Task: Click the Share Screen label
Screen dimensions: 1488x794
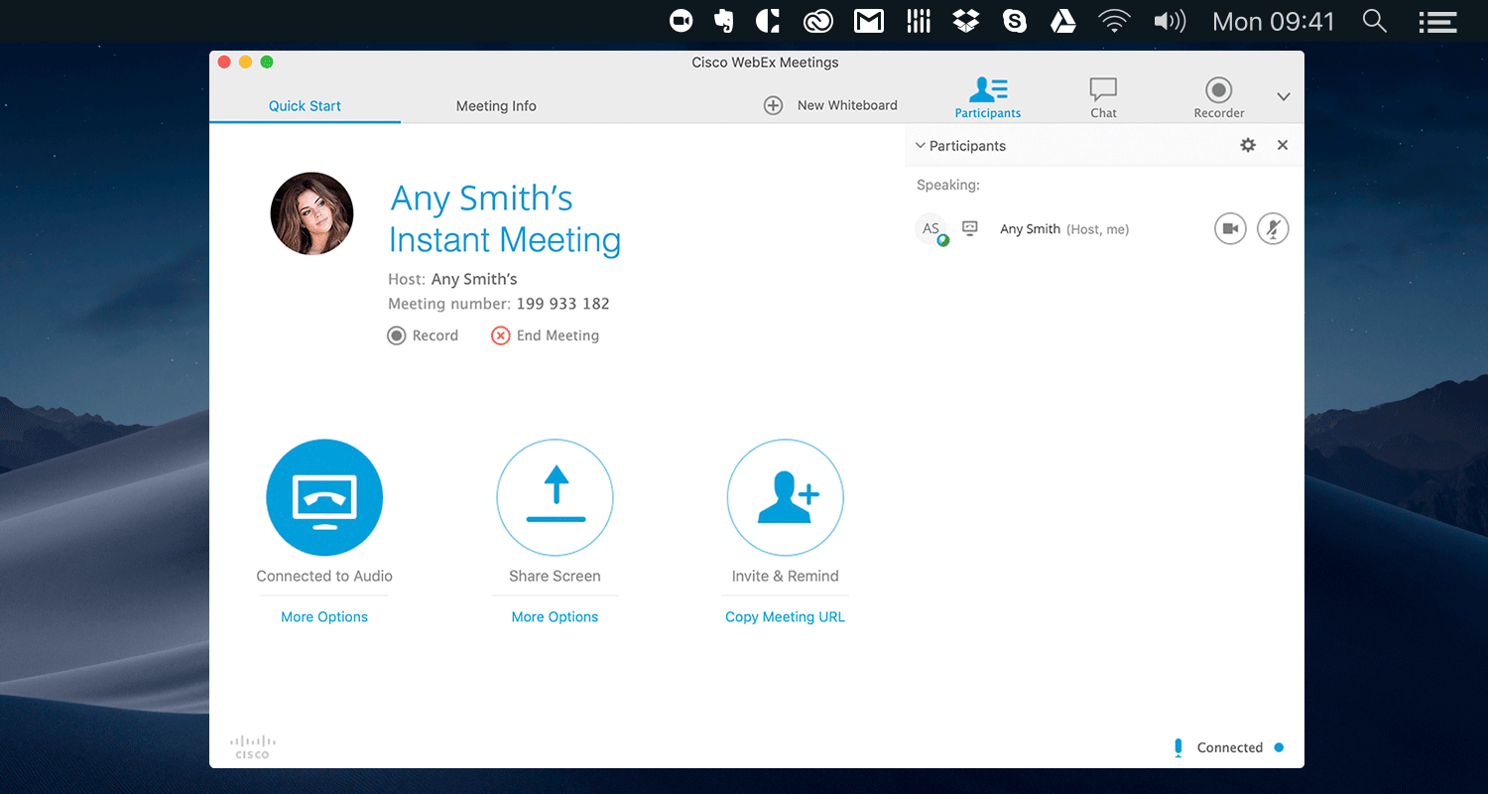Action: (x=555, y=576)
